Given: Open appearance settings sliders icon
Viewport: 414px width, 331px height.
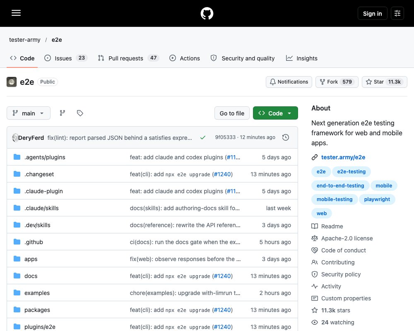Looking at the screenshot, I should [397, 13].
